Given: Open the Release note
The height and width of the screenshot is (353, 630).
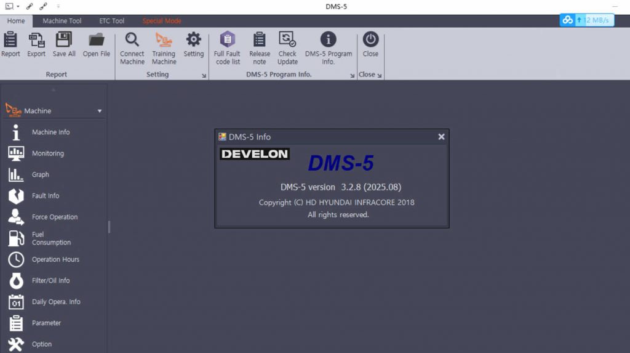Looking at the screenshot, I should point(260,41).
